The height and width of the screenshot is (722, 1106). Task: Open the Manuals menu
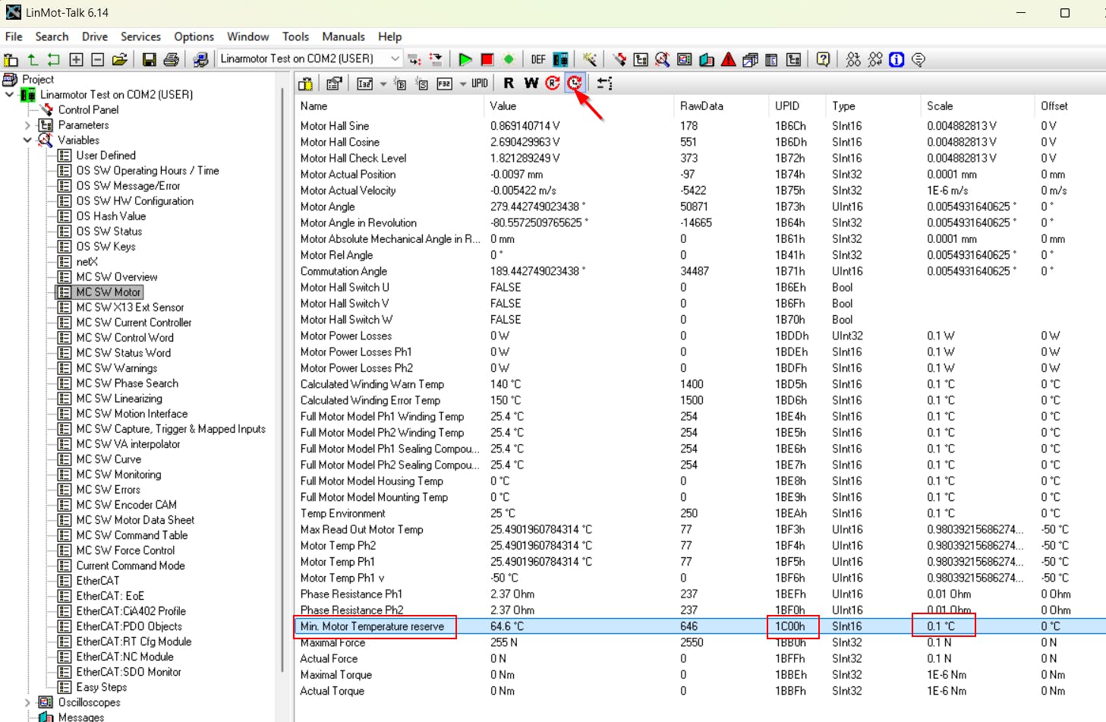point(343,36)
